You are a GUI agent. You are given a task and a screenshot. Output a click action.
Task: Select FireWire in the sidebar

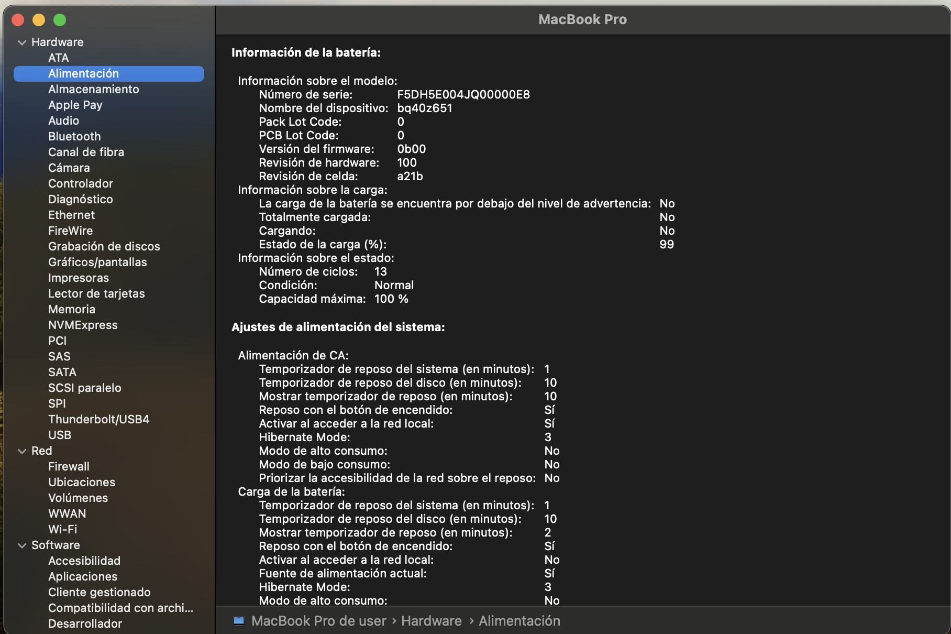tap(71, 231)
